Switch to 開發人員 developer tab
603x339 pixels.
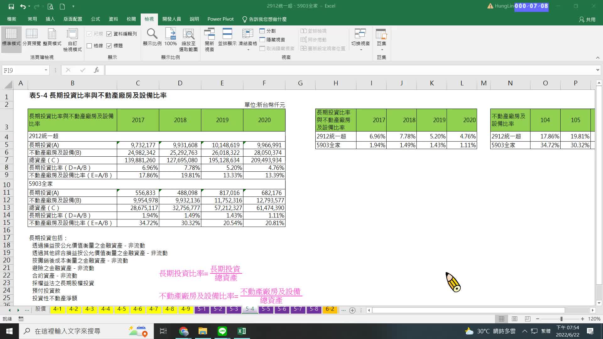pos(172,19)
